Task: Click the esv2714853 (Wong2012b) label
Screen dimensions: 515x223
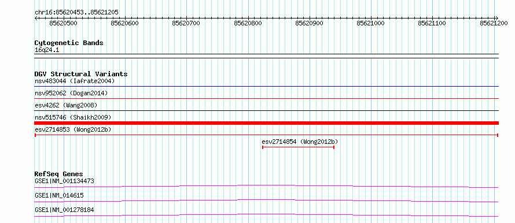Action: (73, 129)
